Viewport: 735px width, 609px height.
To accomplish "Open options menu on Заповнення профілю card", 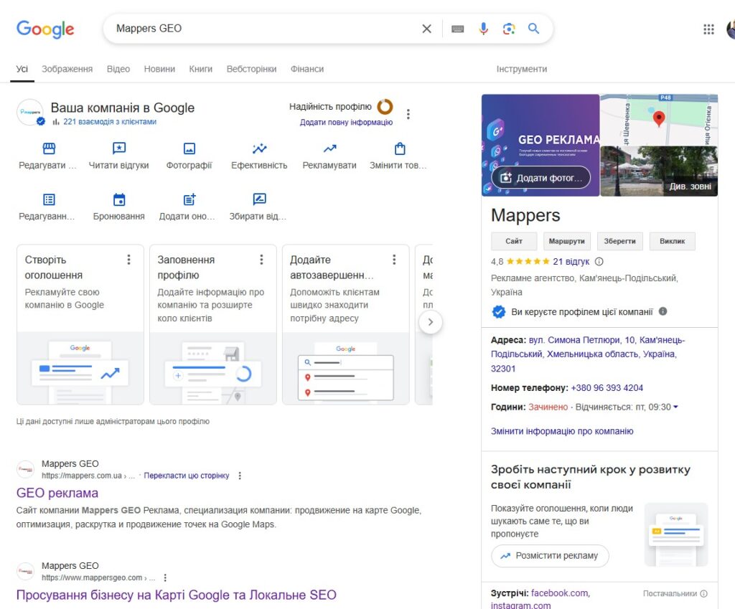I will coord(261,260).
